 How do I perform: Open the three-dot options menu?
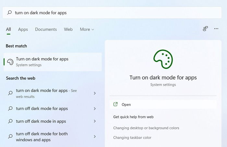pyautogui.click(x=216, y=29)
